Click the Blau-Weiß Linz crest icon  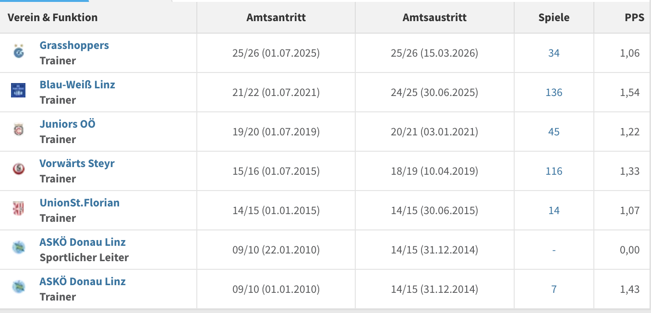tap(18, 90)
